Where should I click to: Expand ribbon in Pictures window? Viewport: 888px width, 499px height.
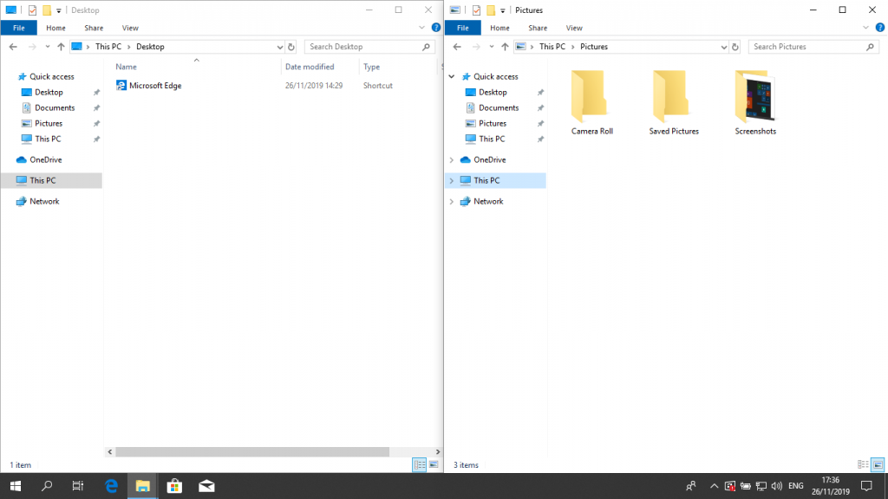point(865,27)
